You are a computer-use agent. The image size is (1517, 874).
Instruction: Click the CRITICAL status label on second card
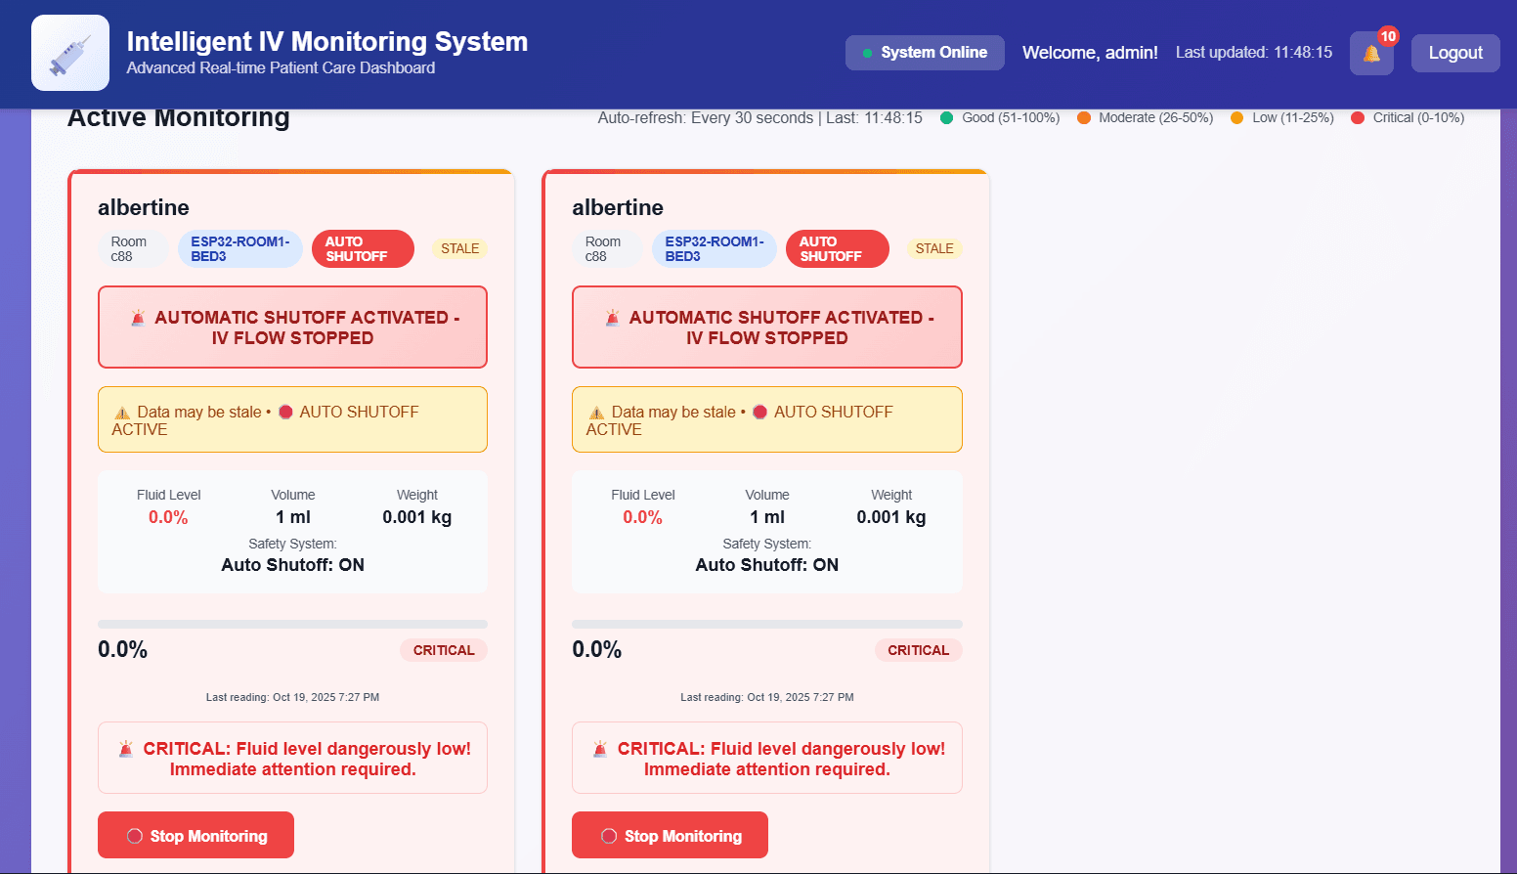pyautogui.click(x=918, y=650)
